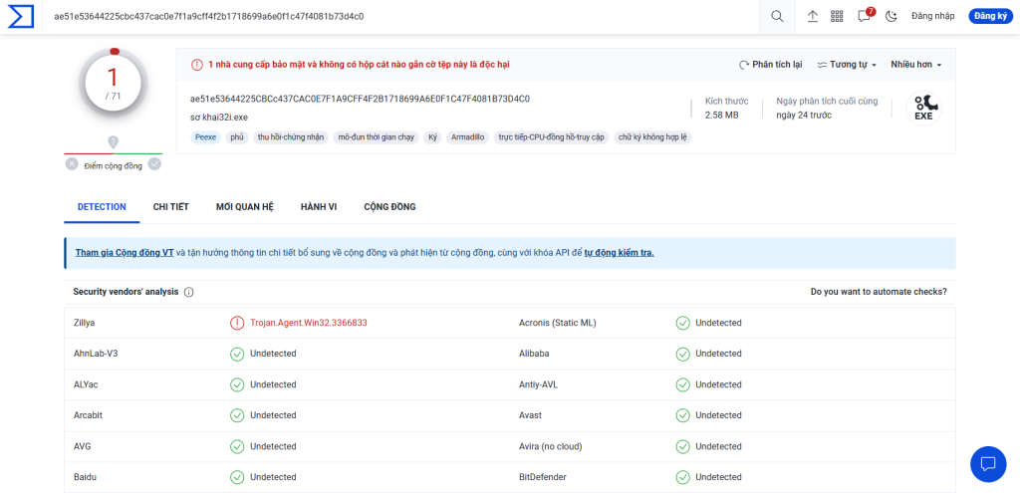Click the magnifier search icon
The image size is (1020, 493).
(777, 16)
